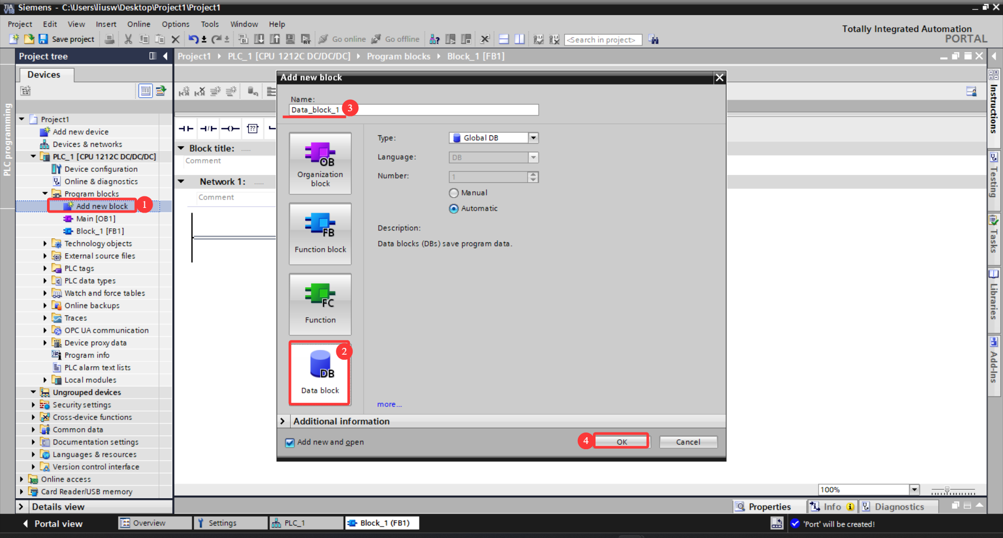Insert a normally open contact
Image resolution: width=1003 pixels, height=538 pixels.
[x=186, y=128]
